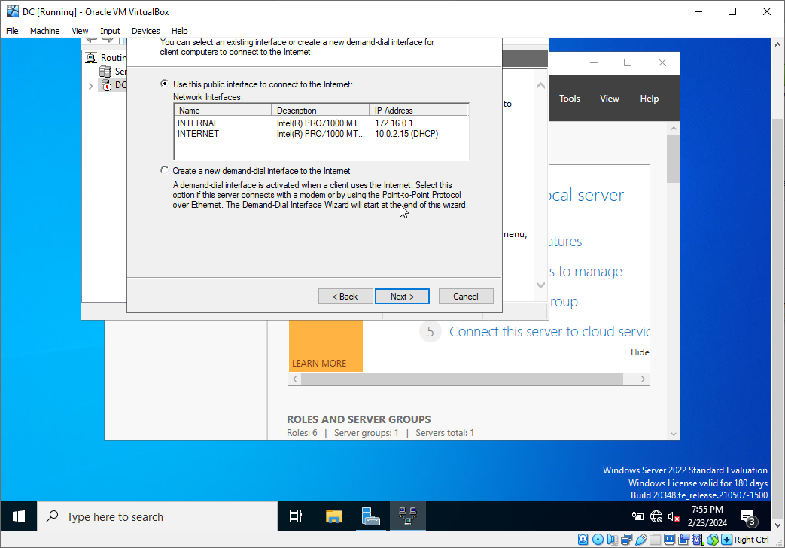Viewport: 785px width, 548px height.
Task: Cancel the setup wizard
Action: pyautogui.click(x=466, y=296)
